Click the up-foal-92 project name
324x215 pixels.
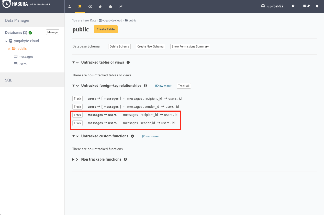[x=275, y=6]
